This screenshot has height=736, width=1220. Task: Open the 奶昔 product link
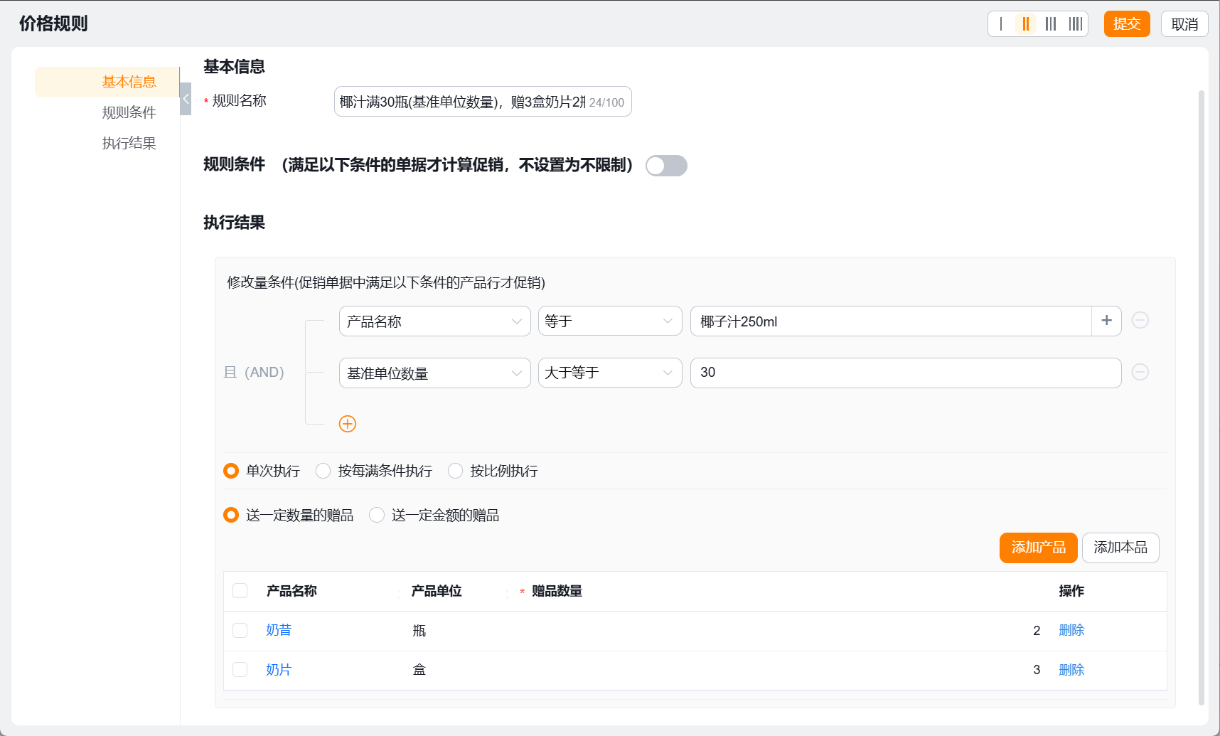(x=279, y=630)
